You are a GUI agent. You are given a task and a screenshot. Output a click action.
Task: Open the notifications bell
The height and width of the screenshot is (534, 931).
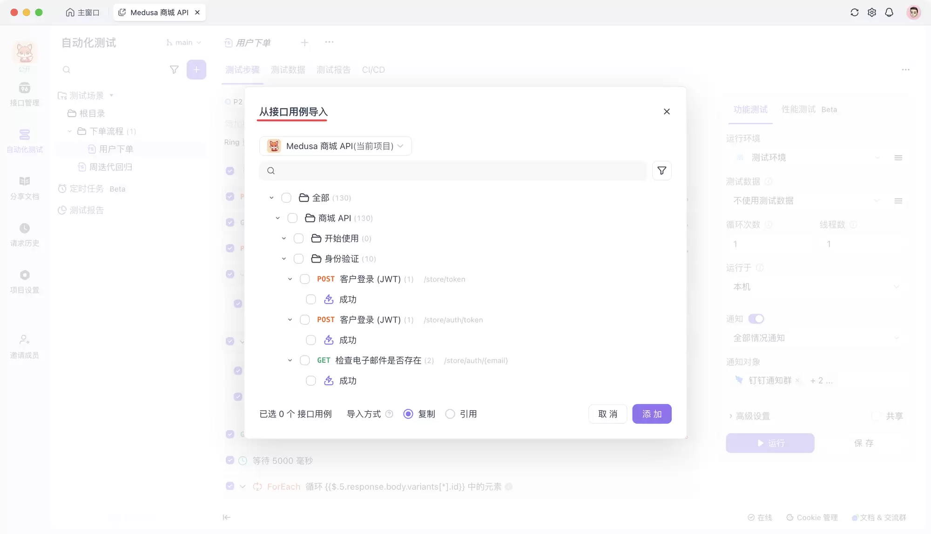point(889,13)
